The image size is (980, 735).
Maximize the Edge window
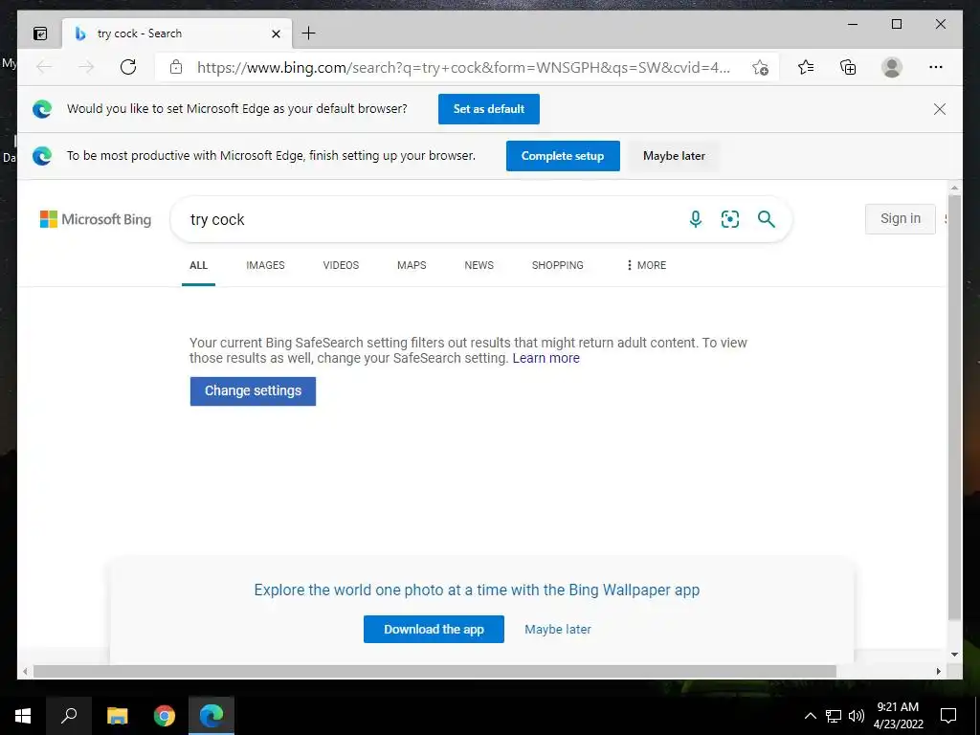(896, 24)
